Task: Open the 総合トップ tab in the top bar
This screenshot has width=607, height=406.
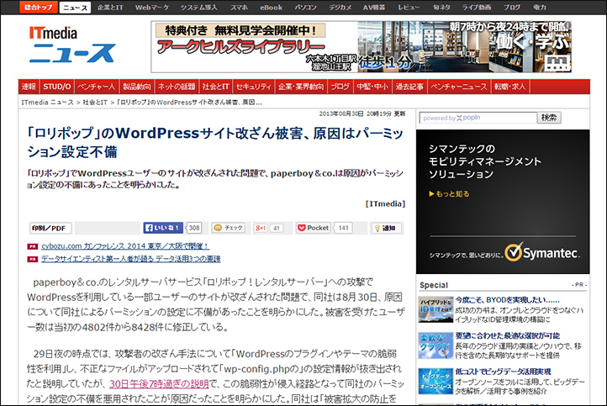Action: point(38,7)
